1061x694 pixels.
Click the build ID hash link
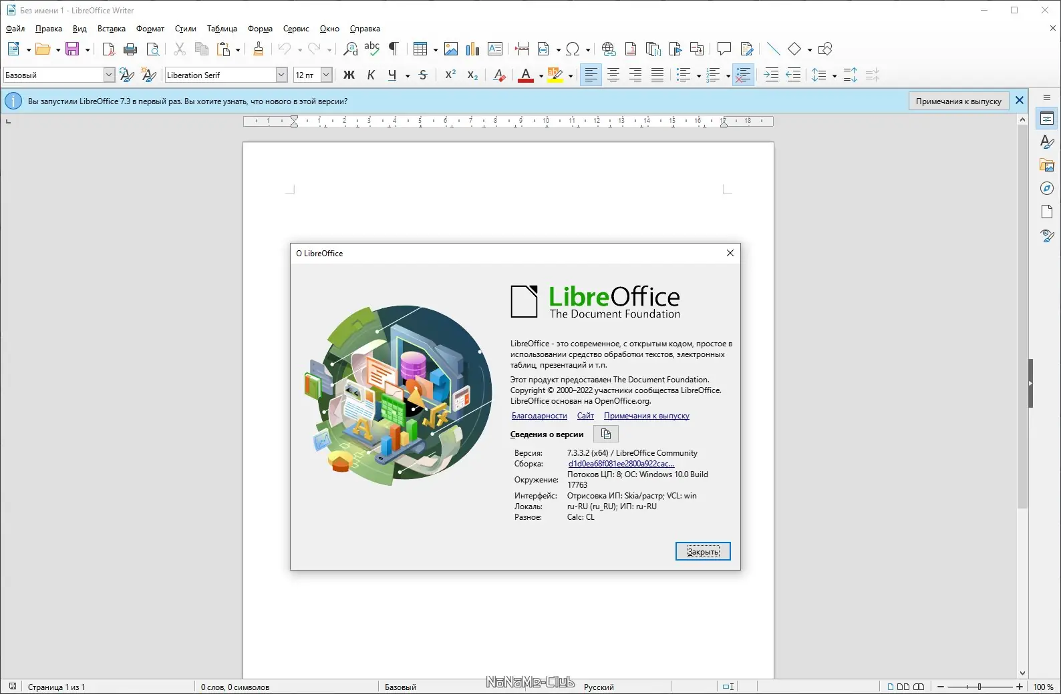[x=621, y=464]
